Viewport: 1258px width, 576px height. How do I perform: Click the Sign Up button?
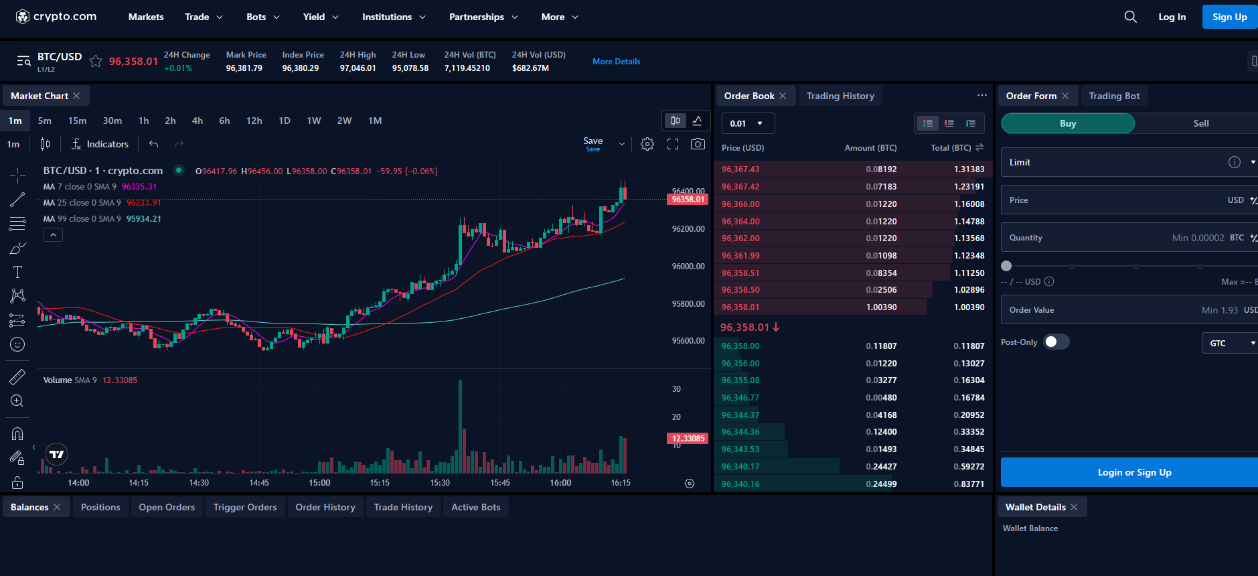click(1230, 17)
